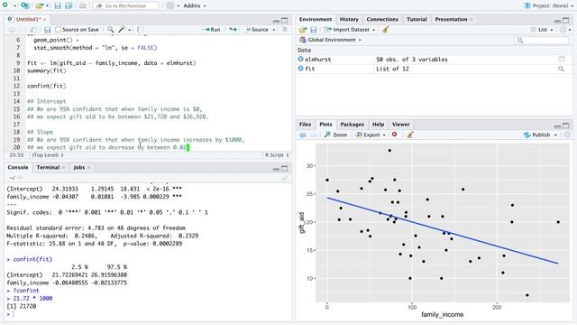
Task: Click the Find/Replace magnifier icon
Action: point(110,30)
